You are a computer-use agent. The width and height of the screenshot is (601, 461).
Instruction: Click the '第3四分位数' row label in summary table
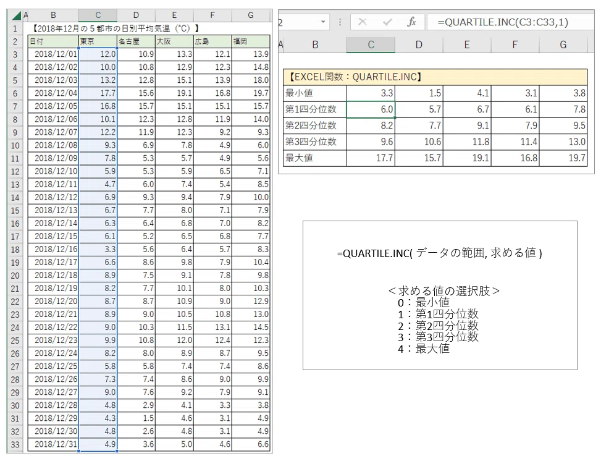[314, 142]
